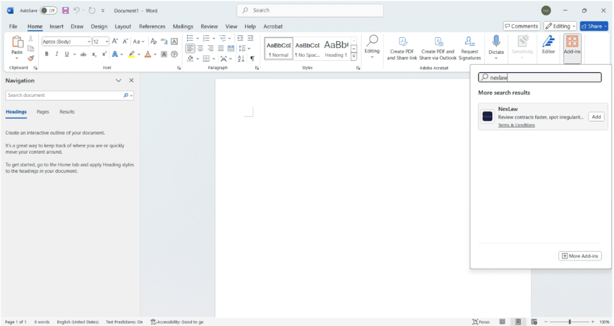Image resolution: width=614 pixels, height=326 pixels.
Task: Click the Sort icon
Action: tap(241, 59)
